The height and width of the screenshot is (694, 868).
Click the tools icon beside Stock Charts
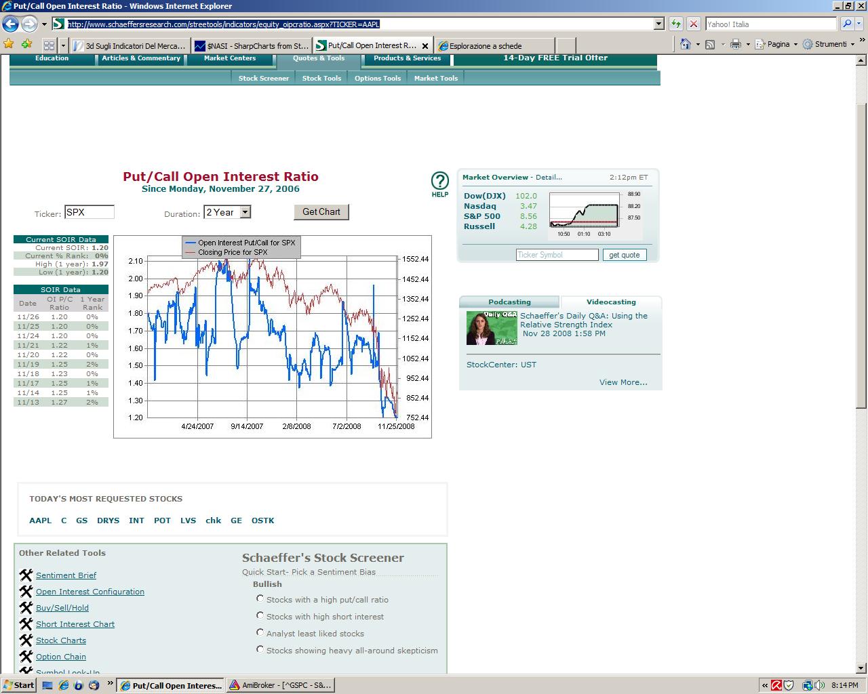pyautogui.click(x=26, y=640)
